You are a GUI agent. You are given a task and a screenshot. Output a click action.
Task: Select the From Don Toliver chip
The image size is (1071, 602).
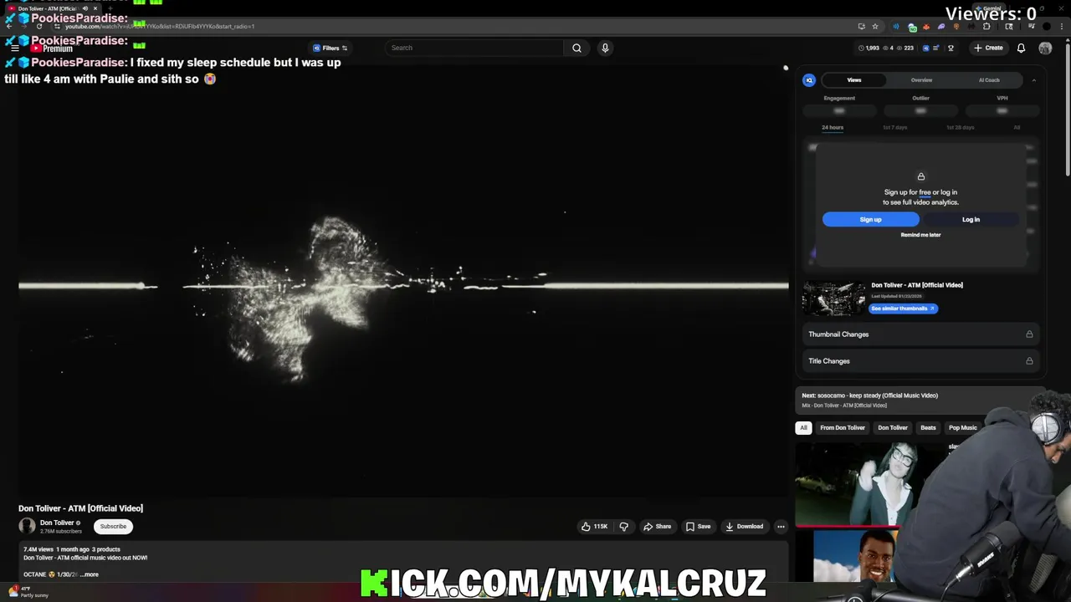point(843,428)
